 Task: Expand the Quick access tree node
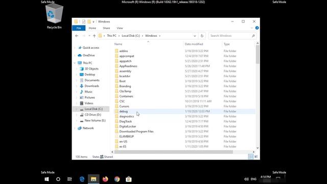tap(75, 48)
